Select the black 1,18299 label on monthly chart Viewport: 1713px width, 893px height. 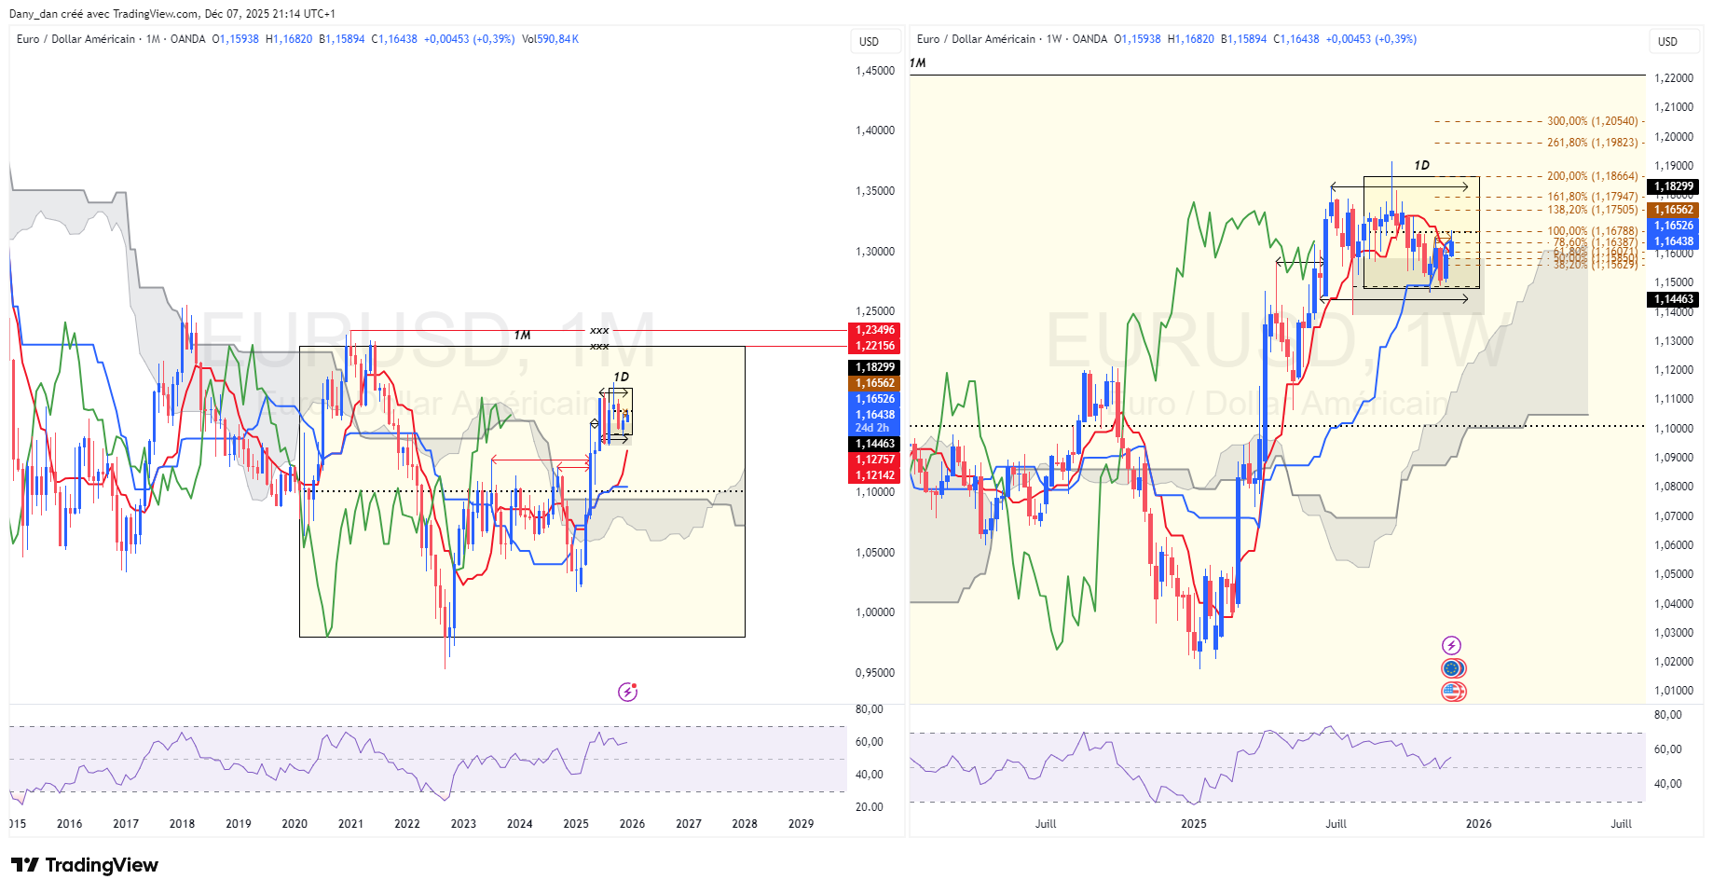click(874, 367)
